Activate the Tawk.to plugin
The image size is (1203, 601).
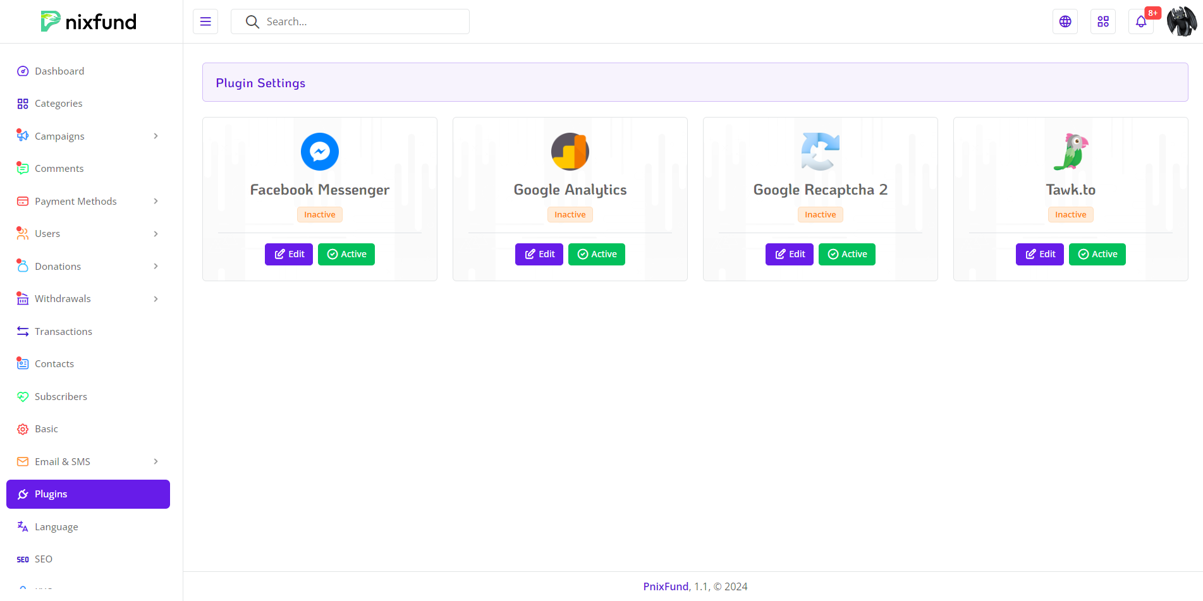1097,254
